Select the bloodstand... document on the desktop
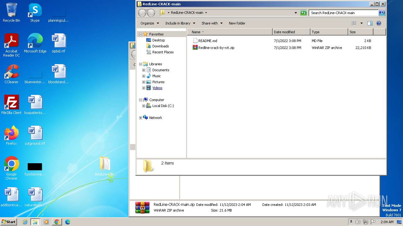The width and height of the screenshot is (403, 226). tap(59, 74)
